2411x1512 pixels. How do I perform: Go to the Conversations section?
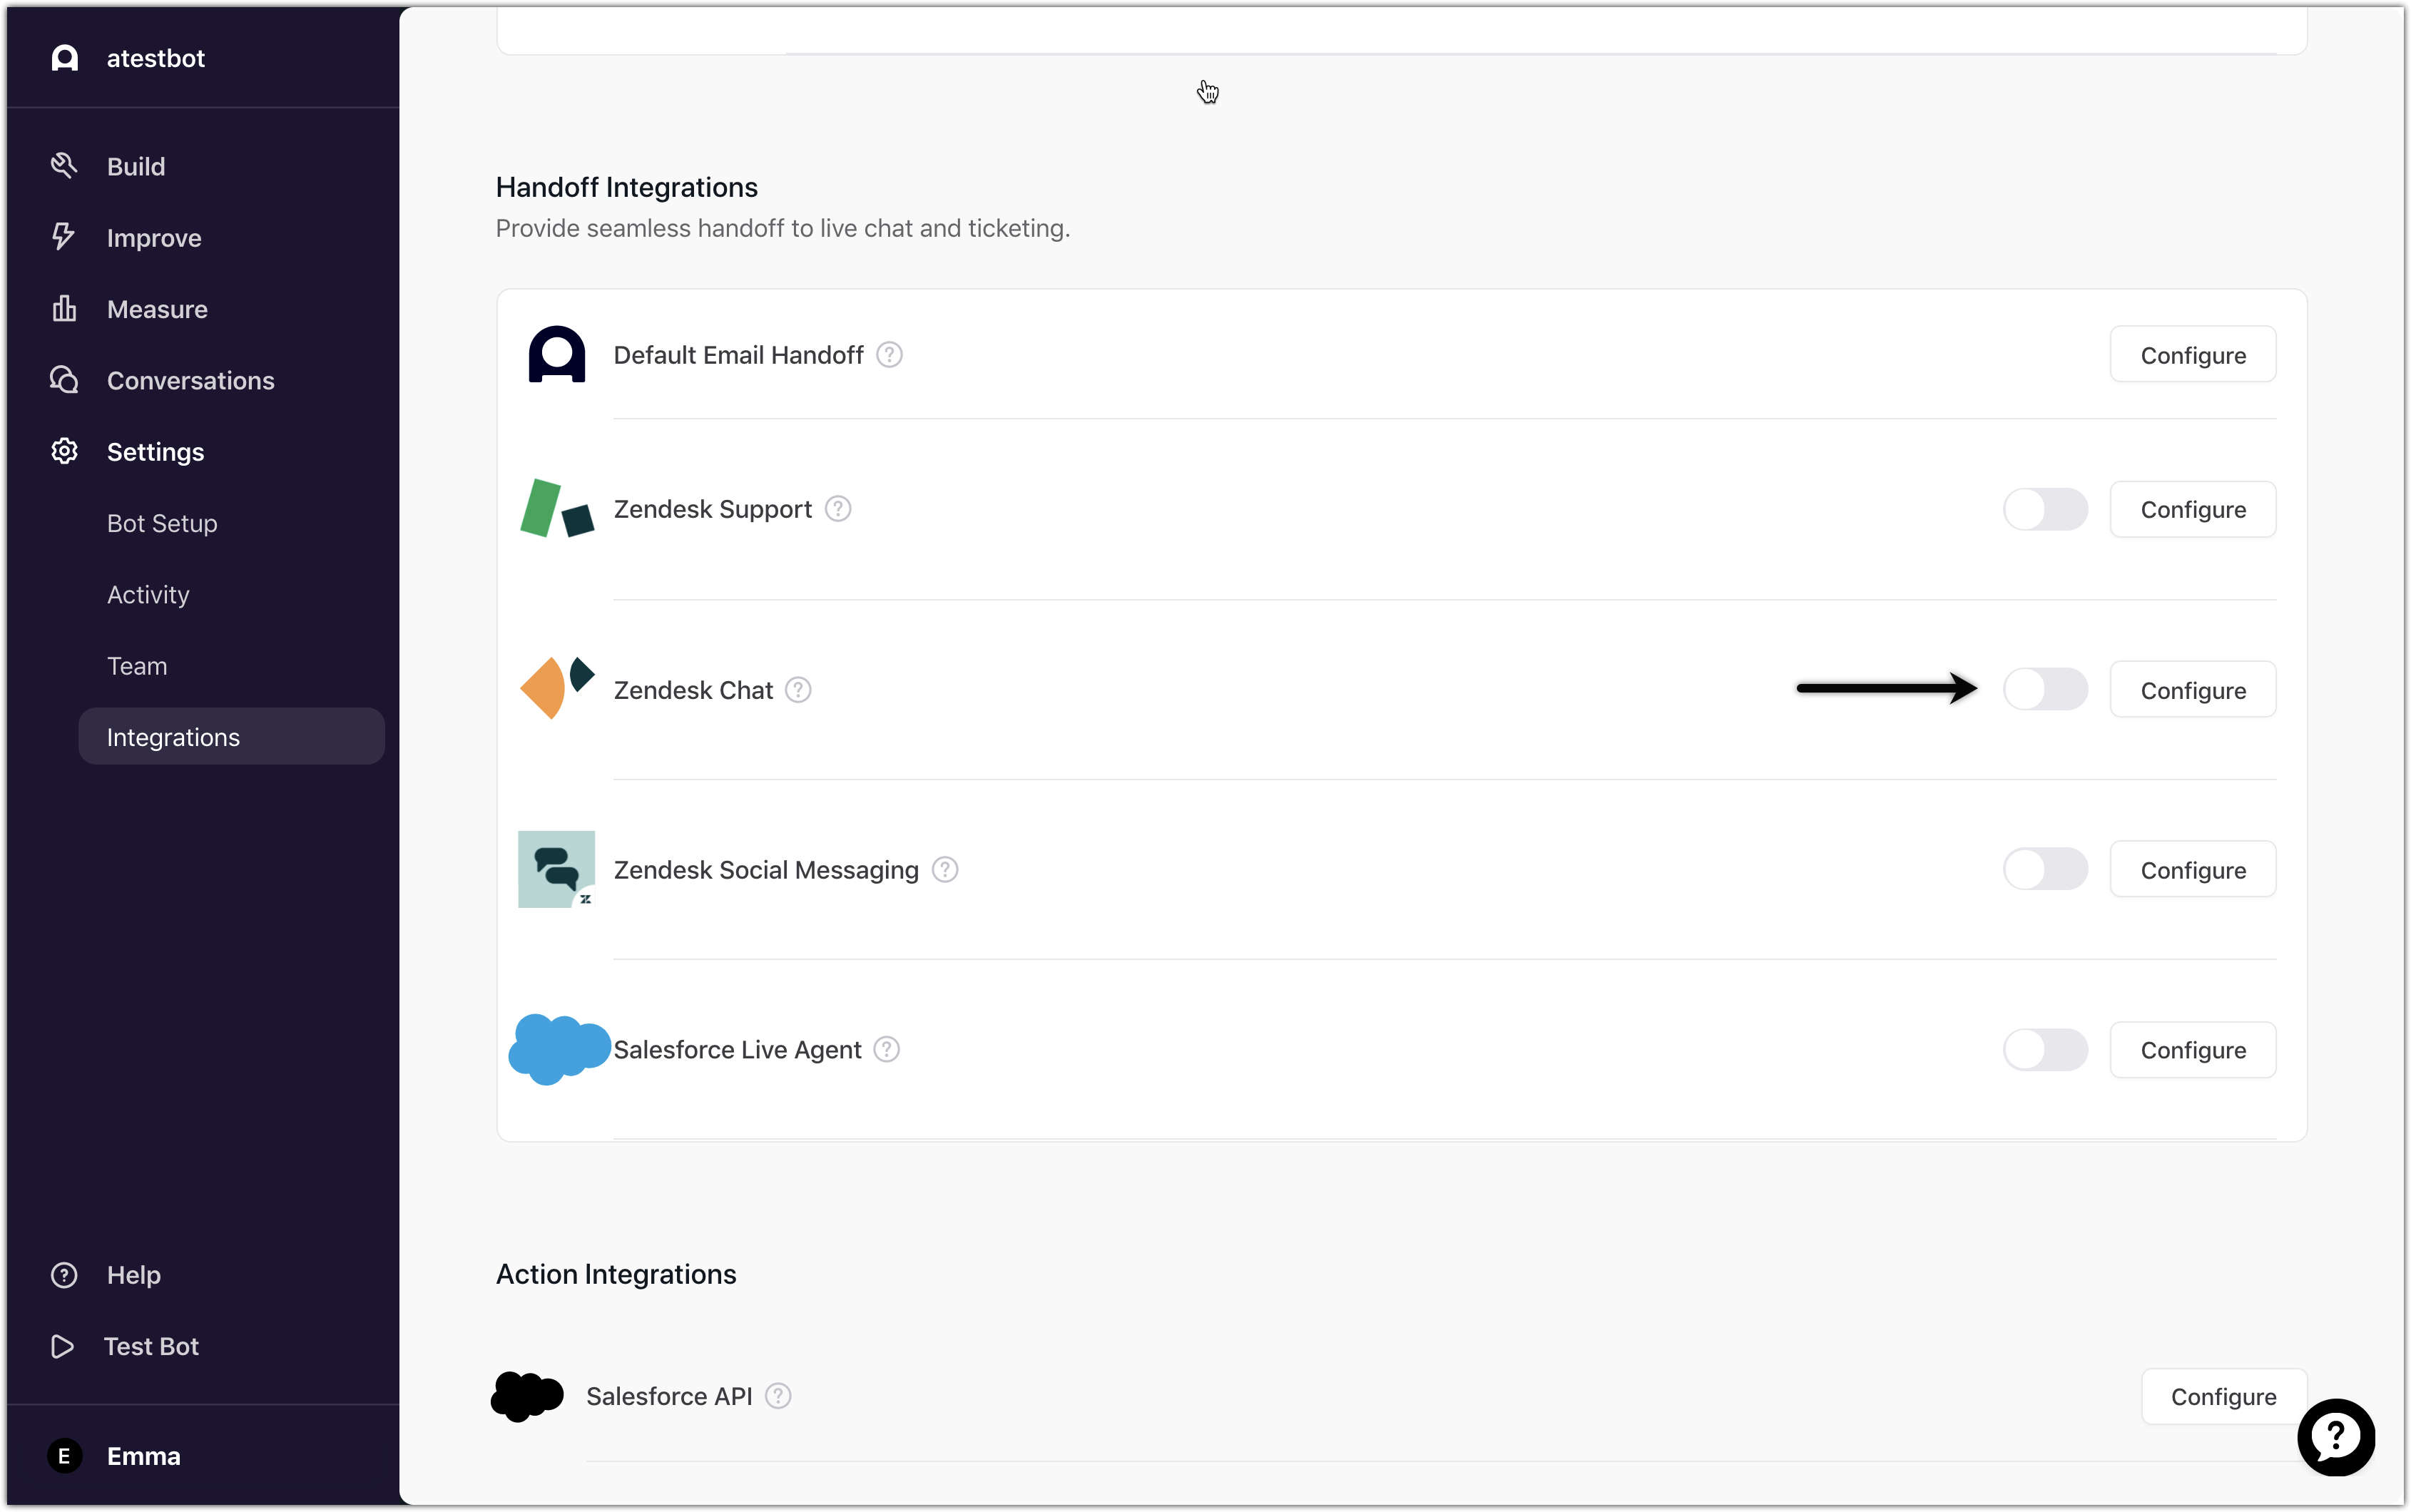click(x=190, y=381)
